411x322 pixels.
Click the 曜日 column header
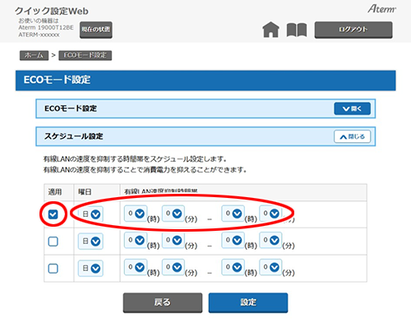click(85, 192)
